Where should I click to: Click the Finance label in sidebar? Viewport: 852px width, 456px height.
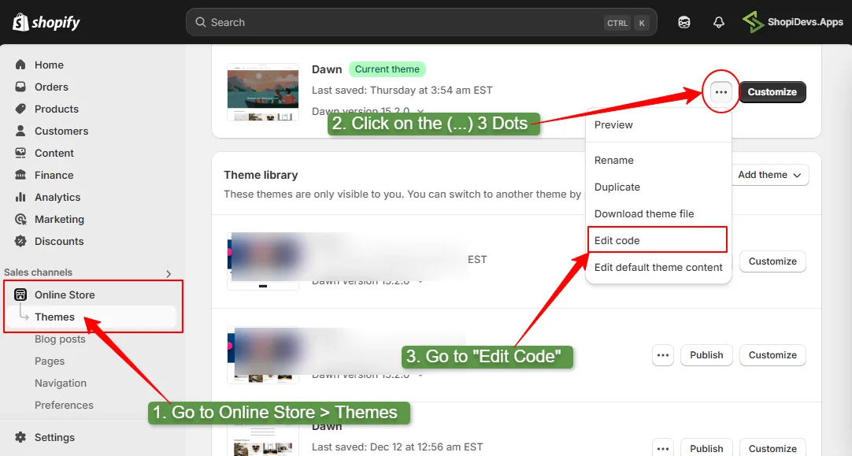54,175
